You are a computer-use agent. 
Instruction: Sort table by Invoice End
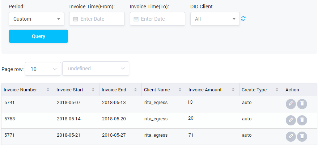point(135,90)
